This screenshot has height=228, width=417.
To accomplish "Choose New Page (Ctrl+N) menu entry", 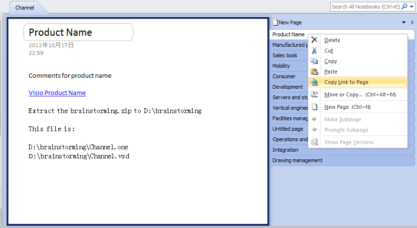I will click(358, 107).
